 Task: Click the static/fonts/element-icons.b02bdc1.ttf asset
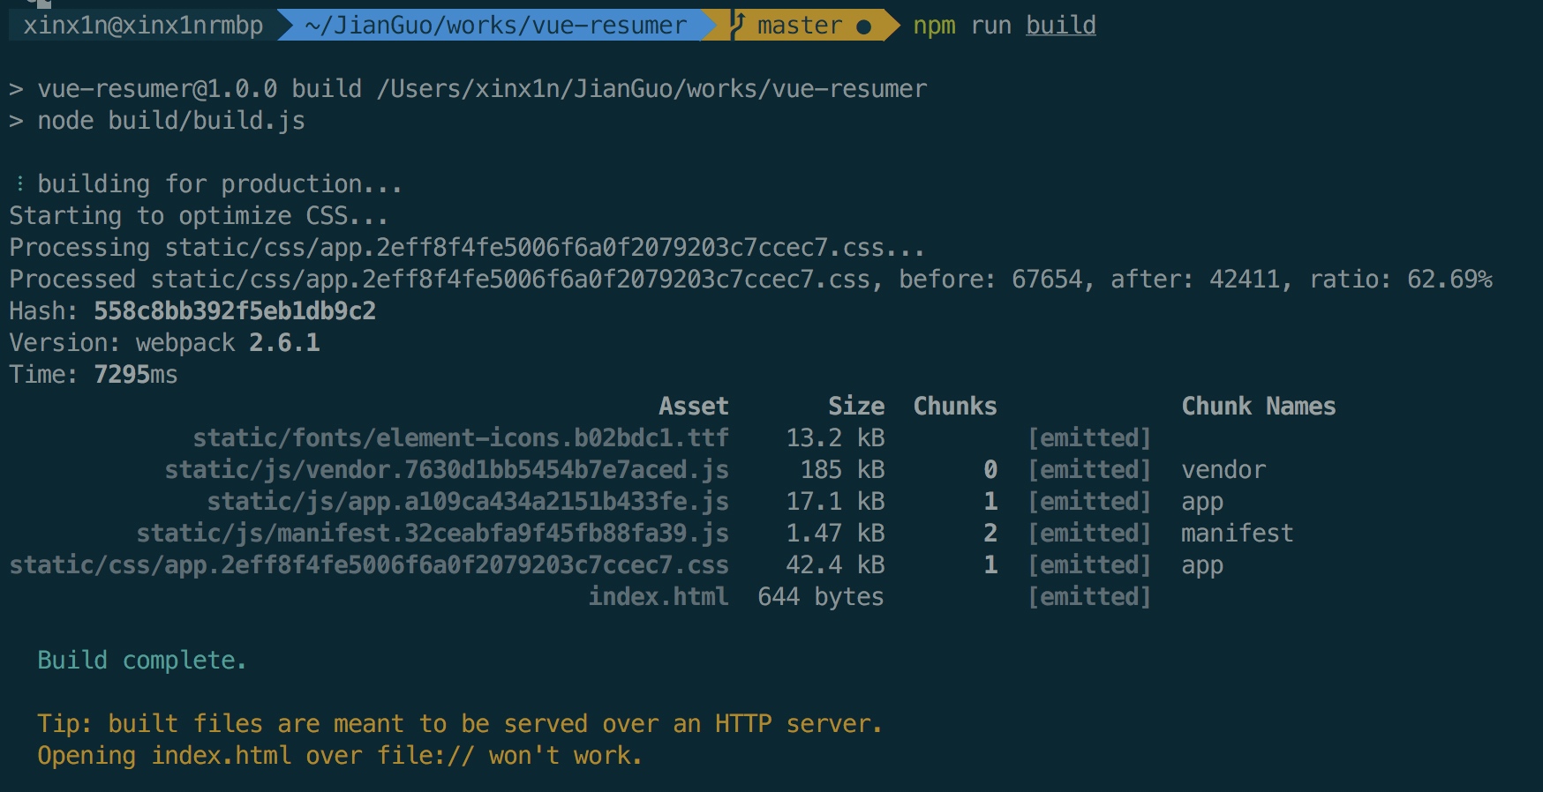point(461,437)
